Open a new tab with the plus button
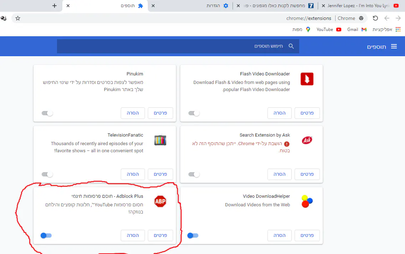 click(54, 6)
